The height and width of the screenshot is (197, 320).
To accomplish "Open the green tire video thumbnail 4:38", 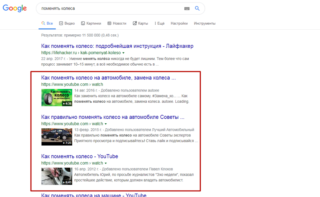I will [x=57, y=97].
